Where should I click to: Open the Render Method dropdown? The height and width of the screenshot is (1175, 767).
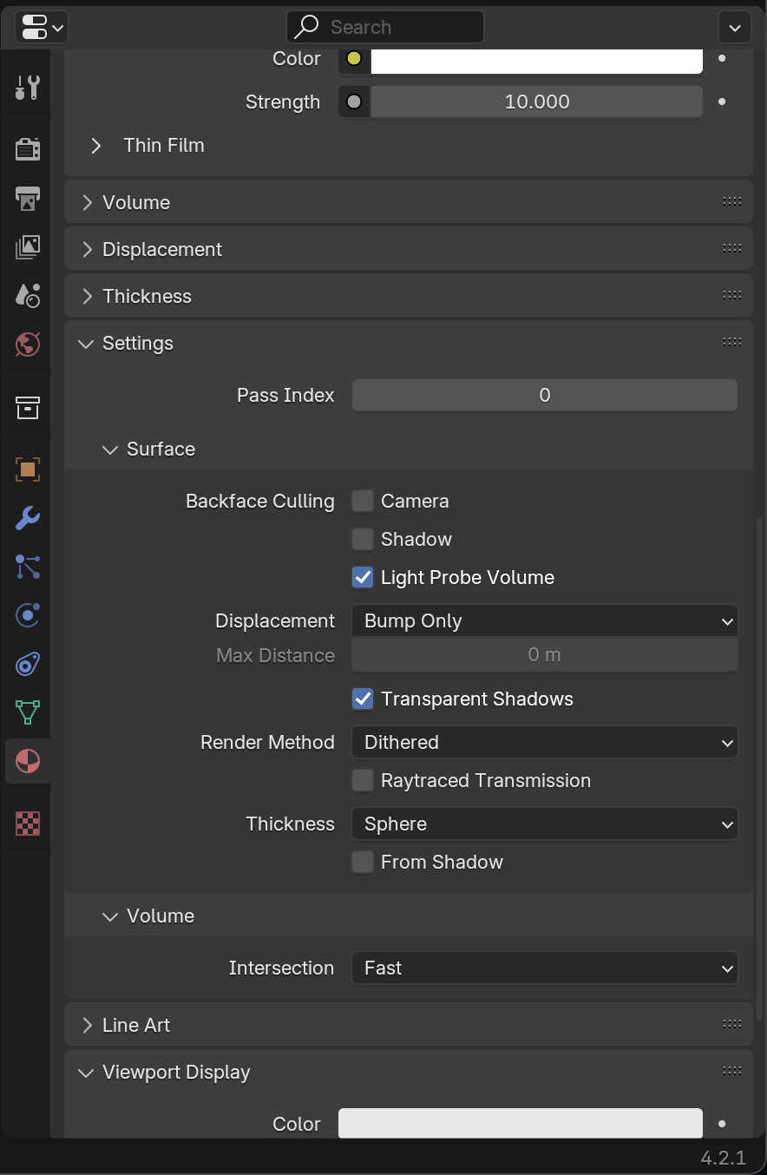tap(544, 743)
